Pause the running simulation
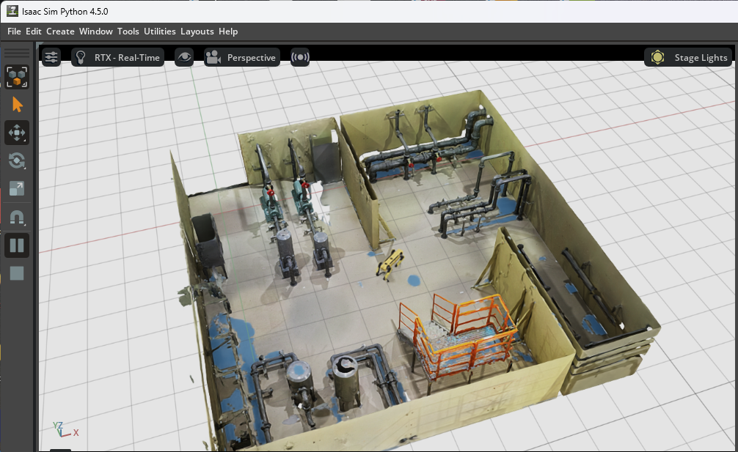The width and height of the screenshot is (738, 452). [x=17, y=245]
